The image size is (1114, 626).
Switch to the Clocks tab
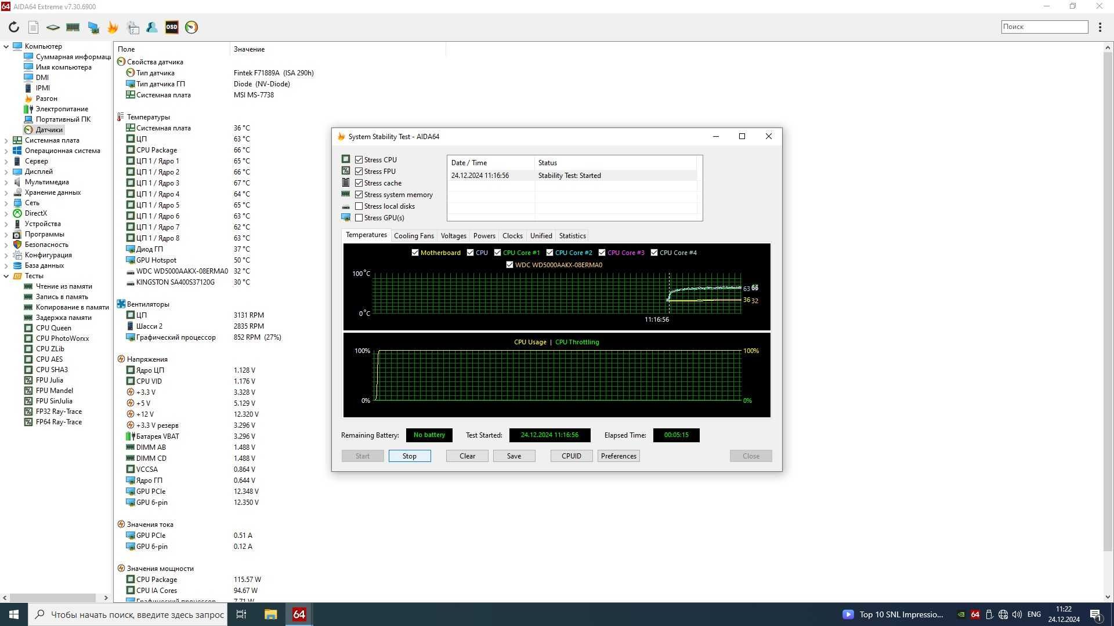pyautogui.click(x=512, y=236)
